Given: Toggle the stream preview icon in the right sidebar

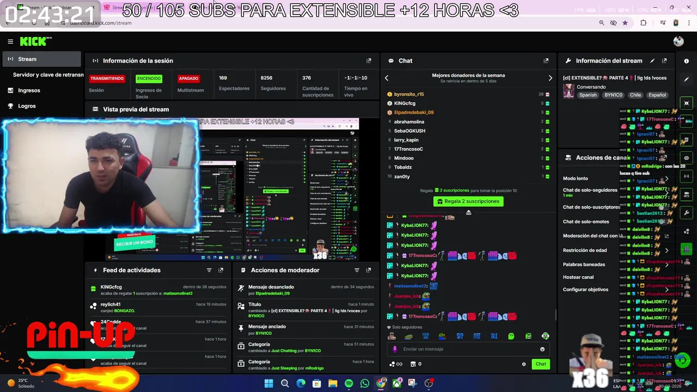Looking at the screenshot, I should (x=687, y=103).
